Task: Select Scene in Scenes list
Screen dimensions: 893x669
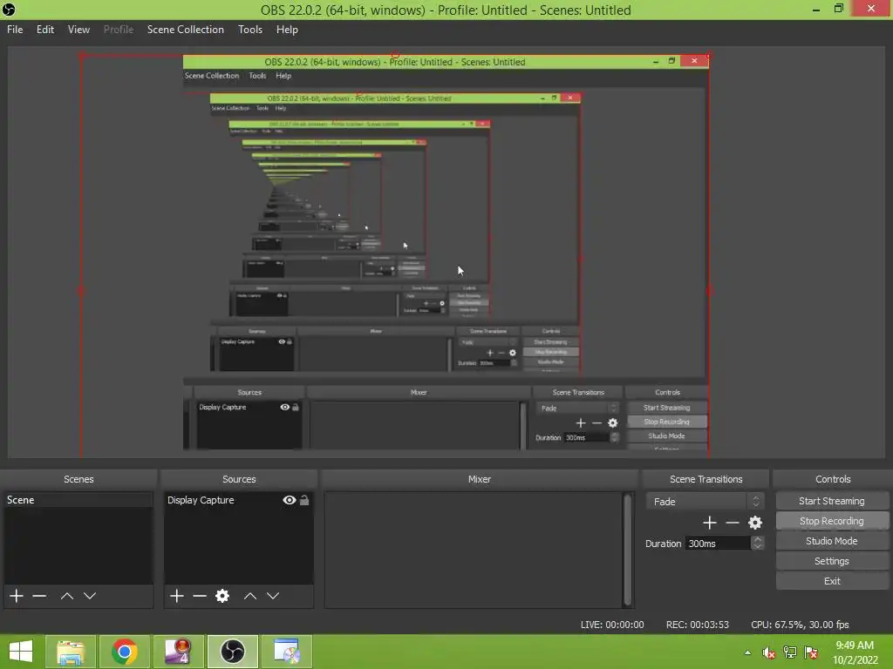Action: tap(78, 500)
